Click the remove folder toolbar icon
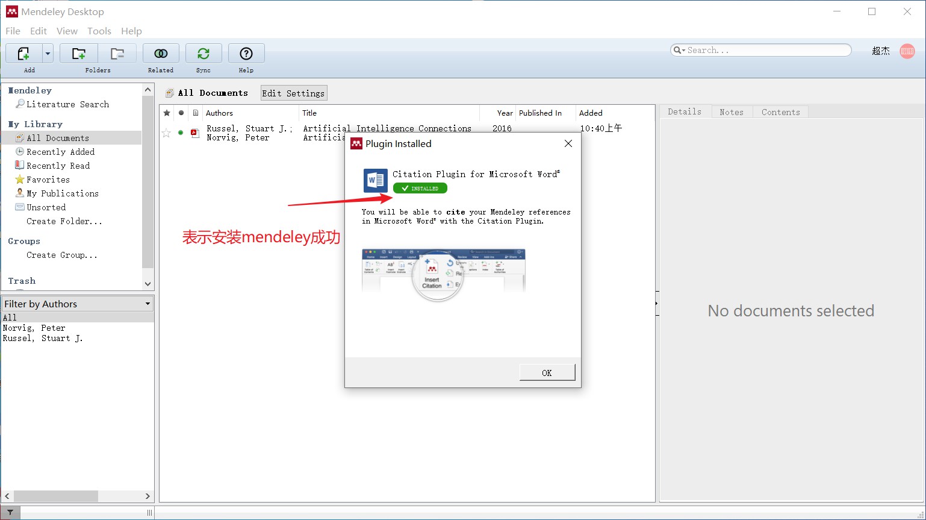This screenshot has height=520, width=926. click(117, 54)
